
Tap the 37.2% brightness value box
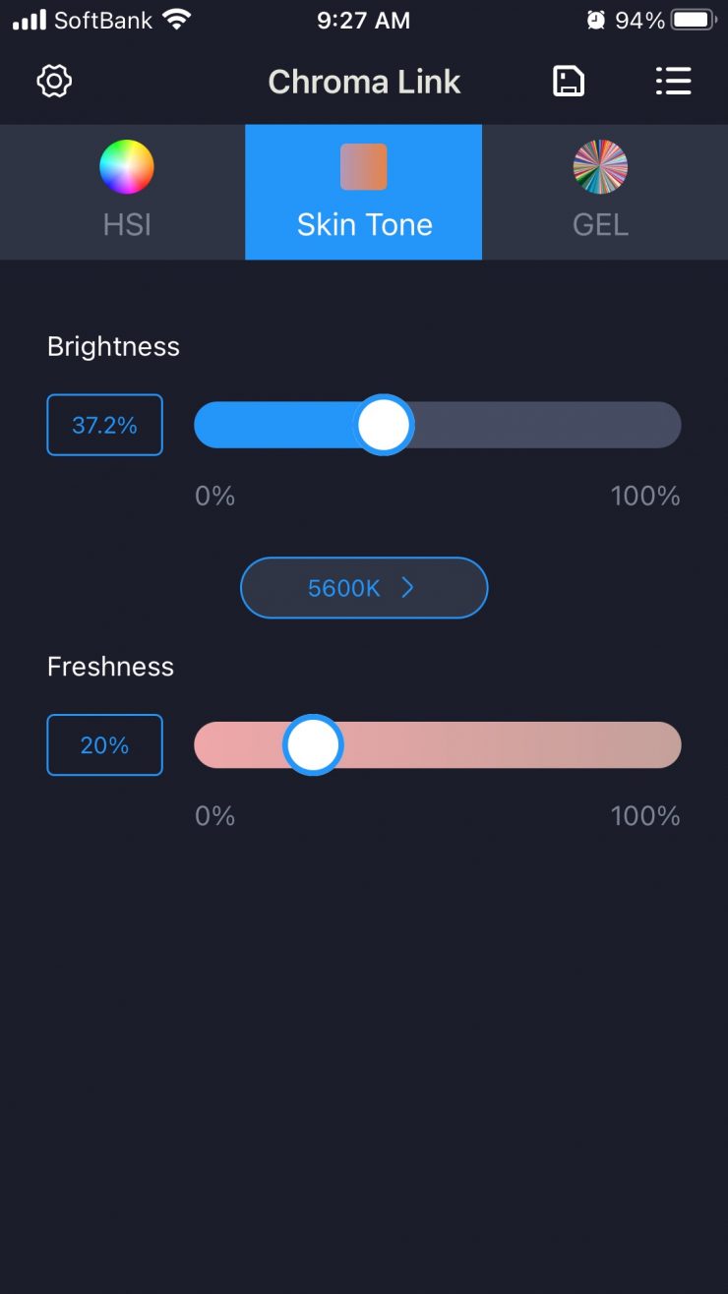click(x=104, y=425)
